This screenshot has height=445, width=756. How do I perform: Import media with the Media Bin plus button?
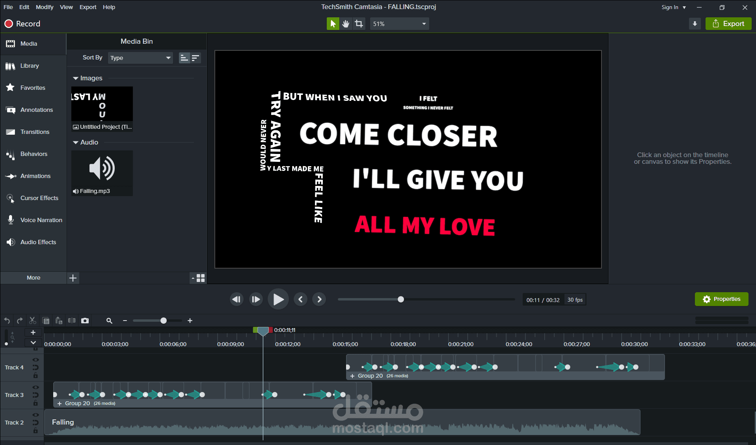click(x=73, y=278)
